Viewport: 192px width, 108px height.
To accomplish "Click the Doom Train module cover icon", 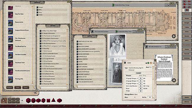I will 11,63.
